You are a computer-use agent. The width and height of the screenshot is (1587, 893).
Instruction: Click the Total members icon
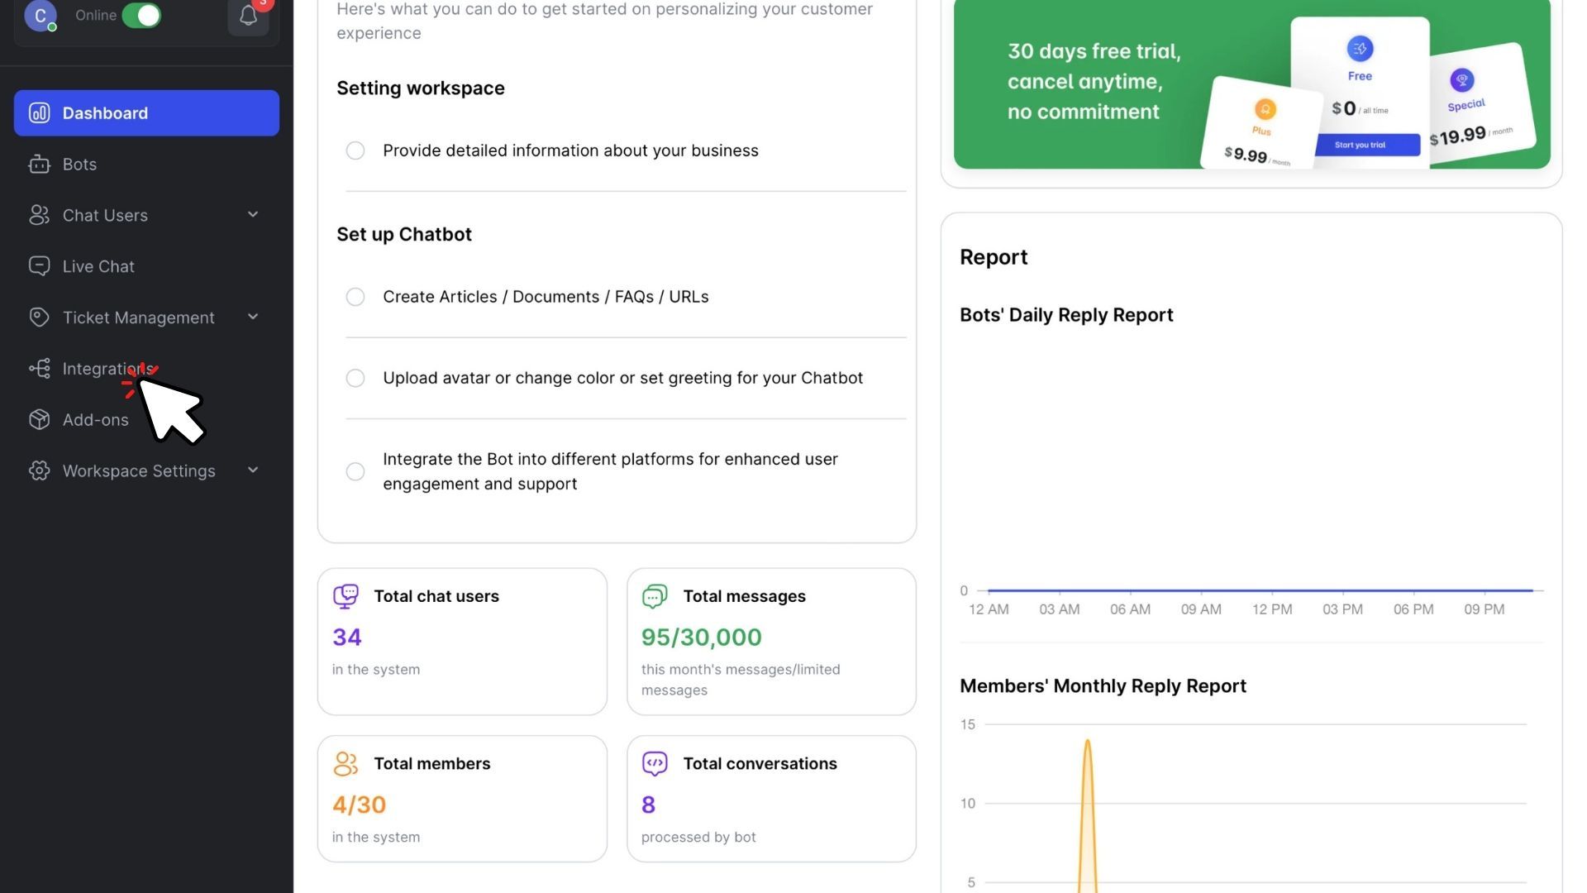click(346, 764)
